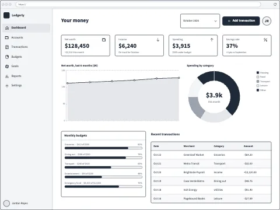Click the percent icon on Savings rate card
280x210 pixels.
coord(265,40)
